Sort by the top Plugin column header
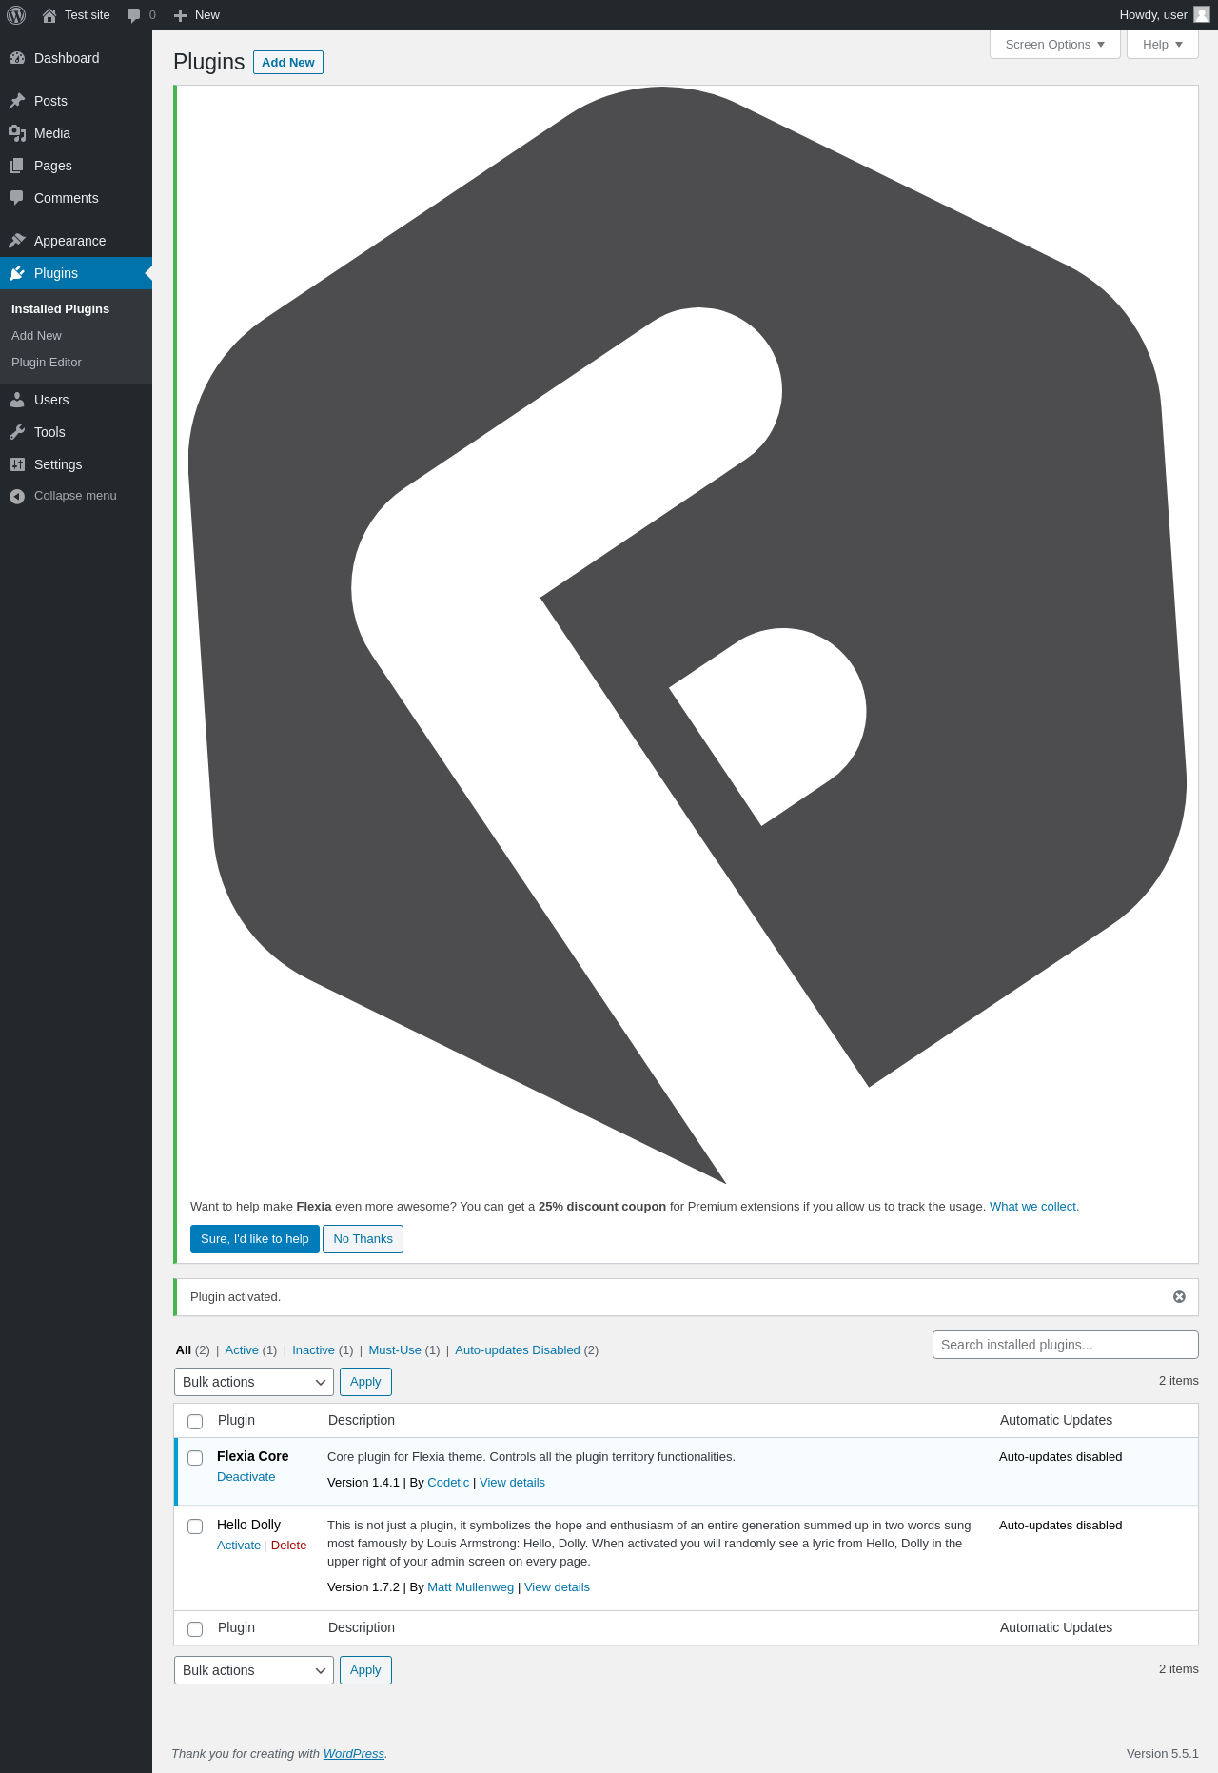Screen dimensions: 1218x1773 point(236,1420)
